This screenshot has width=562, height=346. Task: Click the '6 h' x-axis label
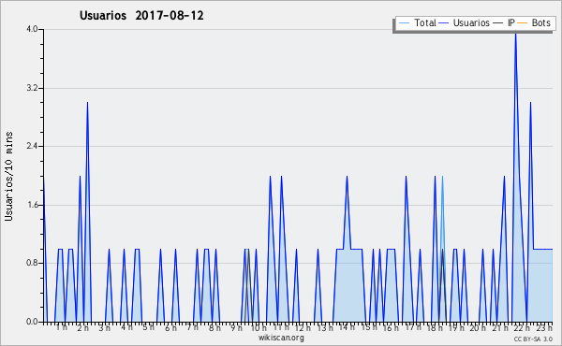170,327
